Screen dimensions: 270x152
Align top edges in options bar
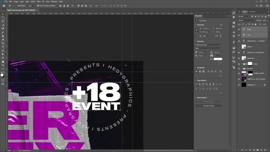(78, 5)
